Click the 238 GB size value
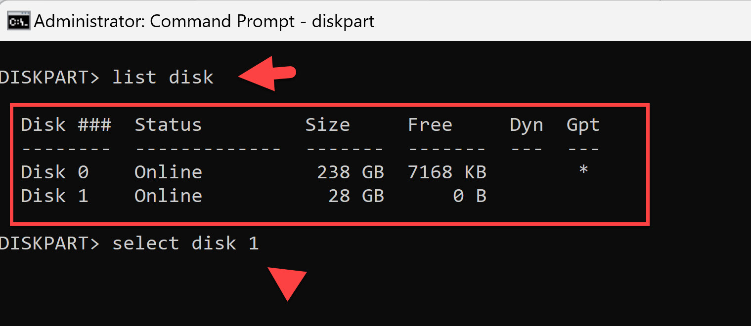The width and height of the screenshot is (751, 326). tap(351, 171)
